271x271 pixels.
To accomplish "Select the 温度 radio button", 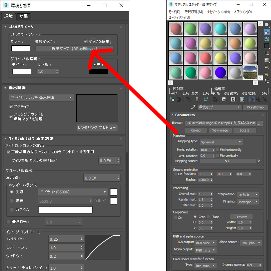I will (12, 201).
